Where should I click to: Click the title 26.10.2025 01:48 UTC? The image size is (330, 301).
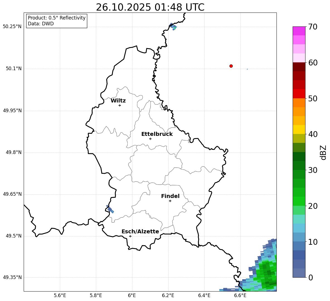click(150, 7)
